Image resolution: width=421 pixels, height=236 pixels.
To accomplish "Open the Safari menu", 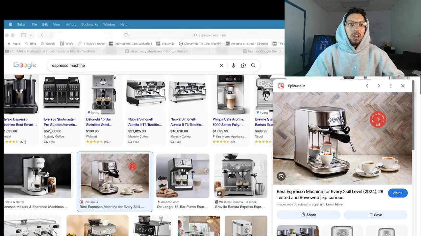I will tap(22, 24).
